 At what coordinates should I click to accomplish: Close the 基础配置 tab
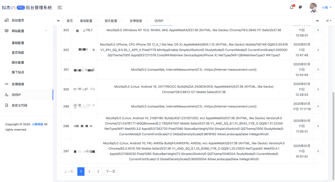point(97,21)
